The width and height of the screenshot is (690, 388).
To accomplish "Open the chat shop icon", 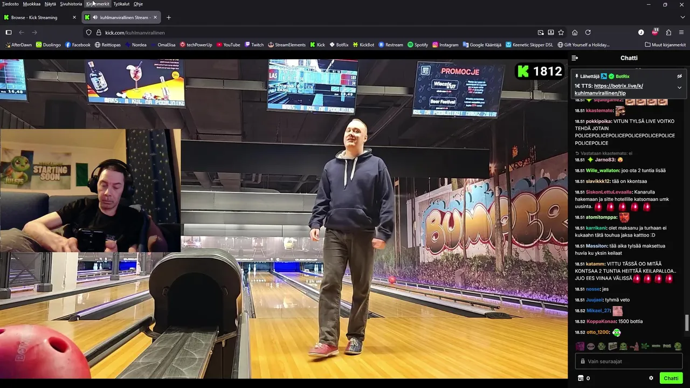I will tap(581, 378).
